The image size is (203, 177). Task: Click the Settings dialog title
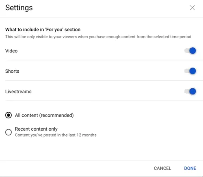(19, 8)
